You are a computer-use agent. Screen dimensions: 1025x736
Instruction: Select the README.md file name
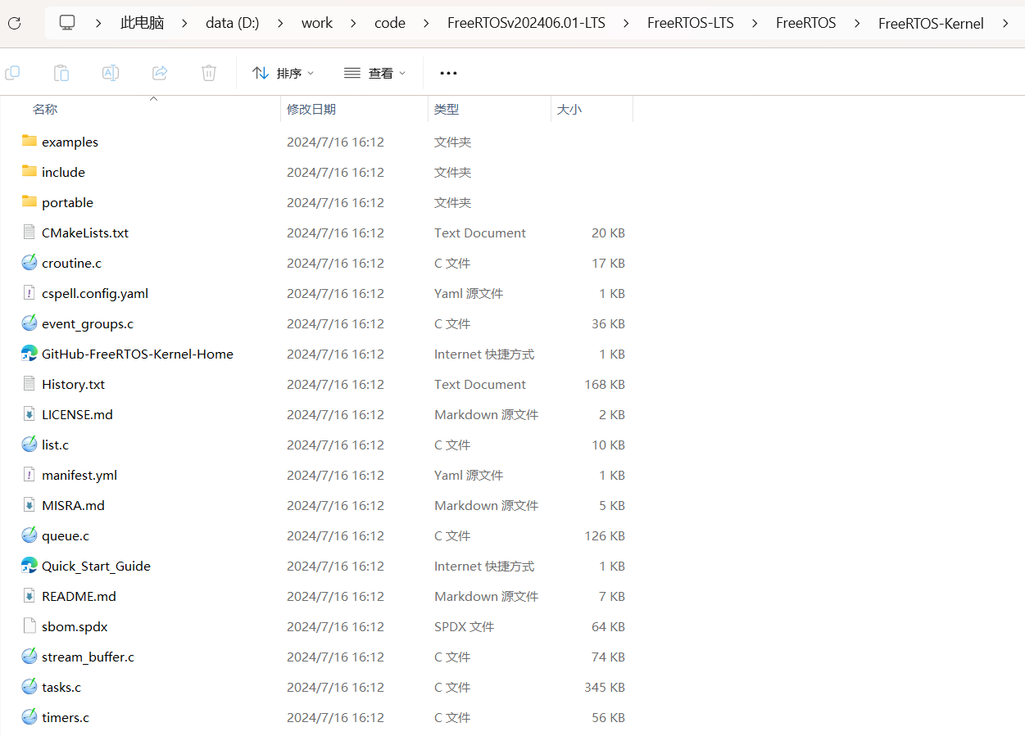[79, 596]
